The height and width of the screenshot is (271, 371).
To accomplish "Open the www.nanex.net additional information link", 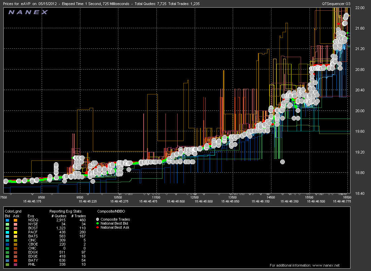I will (326, 265).
